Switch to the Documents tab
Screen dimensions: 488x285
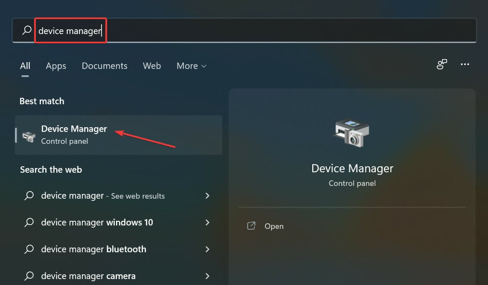(x=105, y=66)
